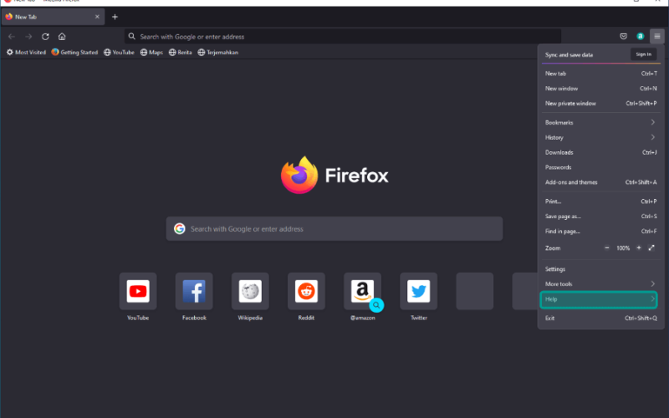Open the Facebook shortcut tile
The width and height of the screenshot is (669, 418).
[194, 291]
